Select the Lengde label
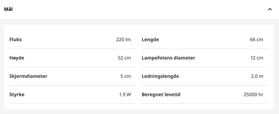Viewport: 279px width, 114px height. [x=150, y=39]
